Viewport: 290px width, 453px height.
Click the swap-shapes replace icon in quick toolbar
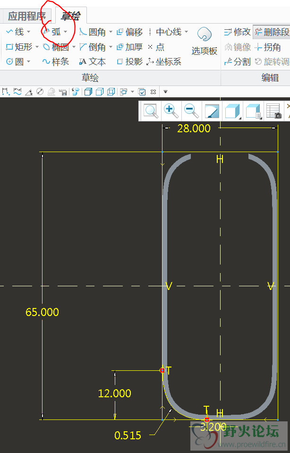76,92
